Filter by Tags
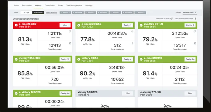211x112 pixels. pos(26,13)
